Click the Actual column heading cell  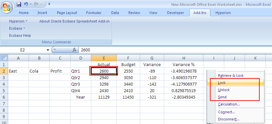coord(104,65)
